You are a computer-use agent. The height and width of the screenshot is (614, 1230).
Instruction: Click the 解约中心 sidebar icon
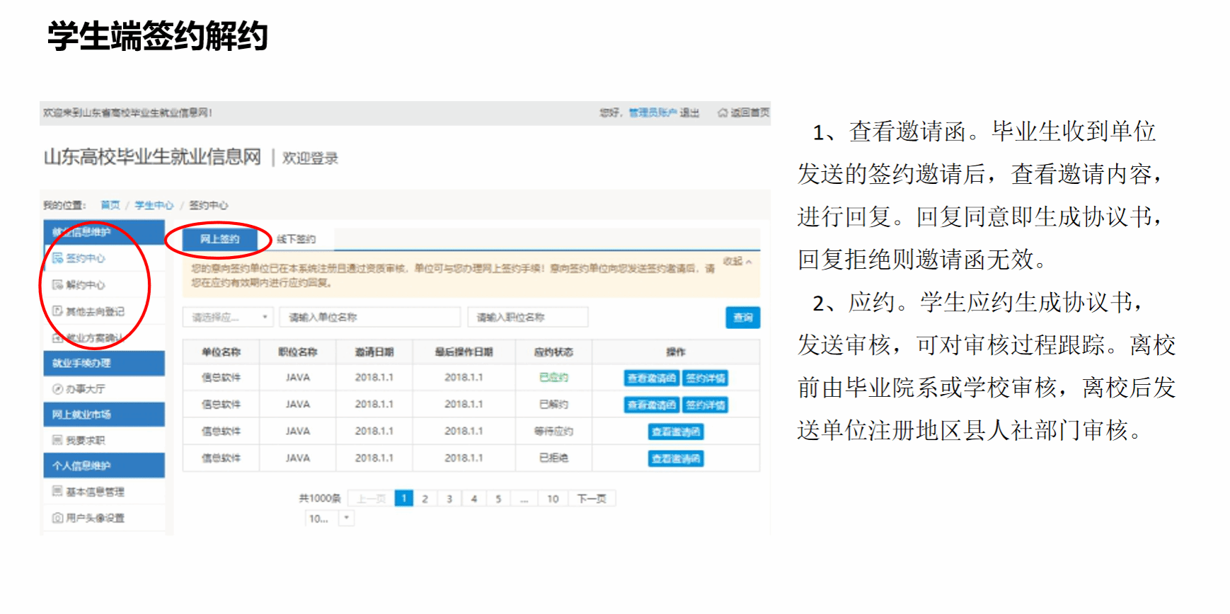[58, 285]
